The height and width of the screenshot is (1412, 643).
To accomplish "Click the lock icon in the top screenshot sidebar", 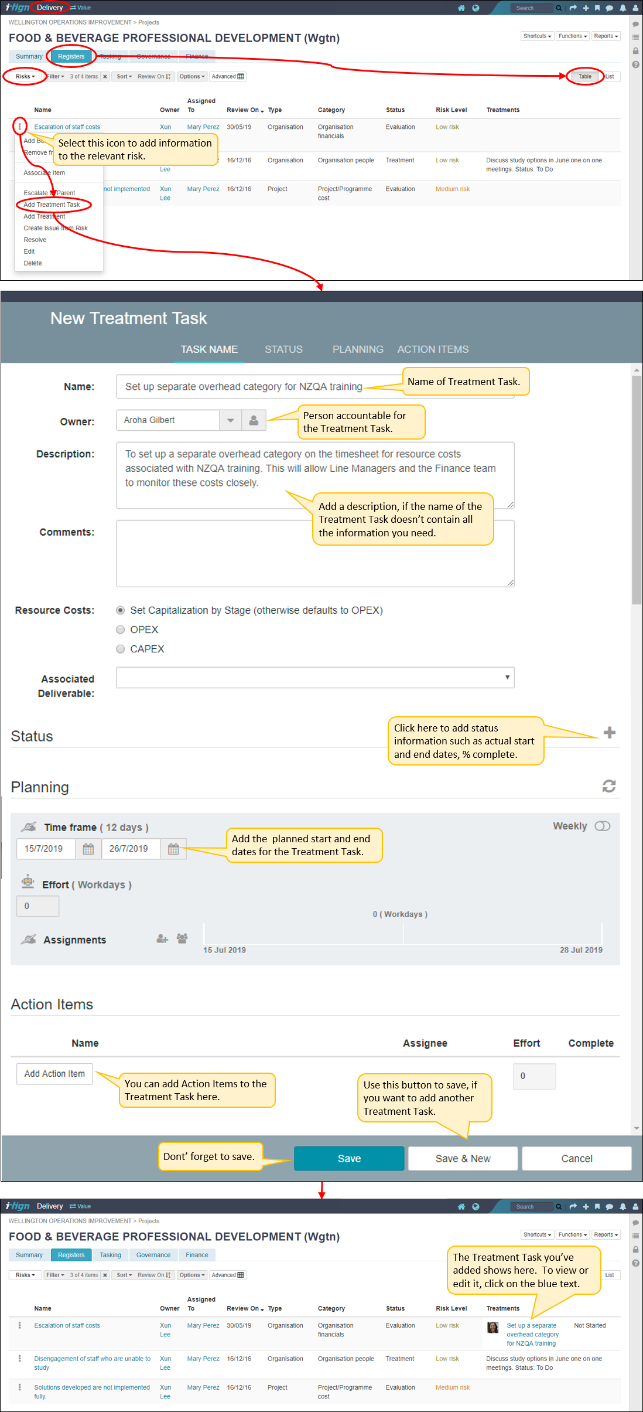I will [x=635, y=51].
